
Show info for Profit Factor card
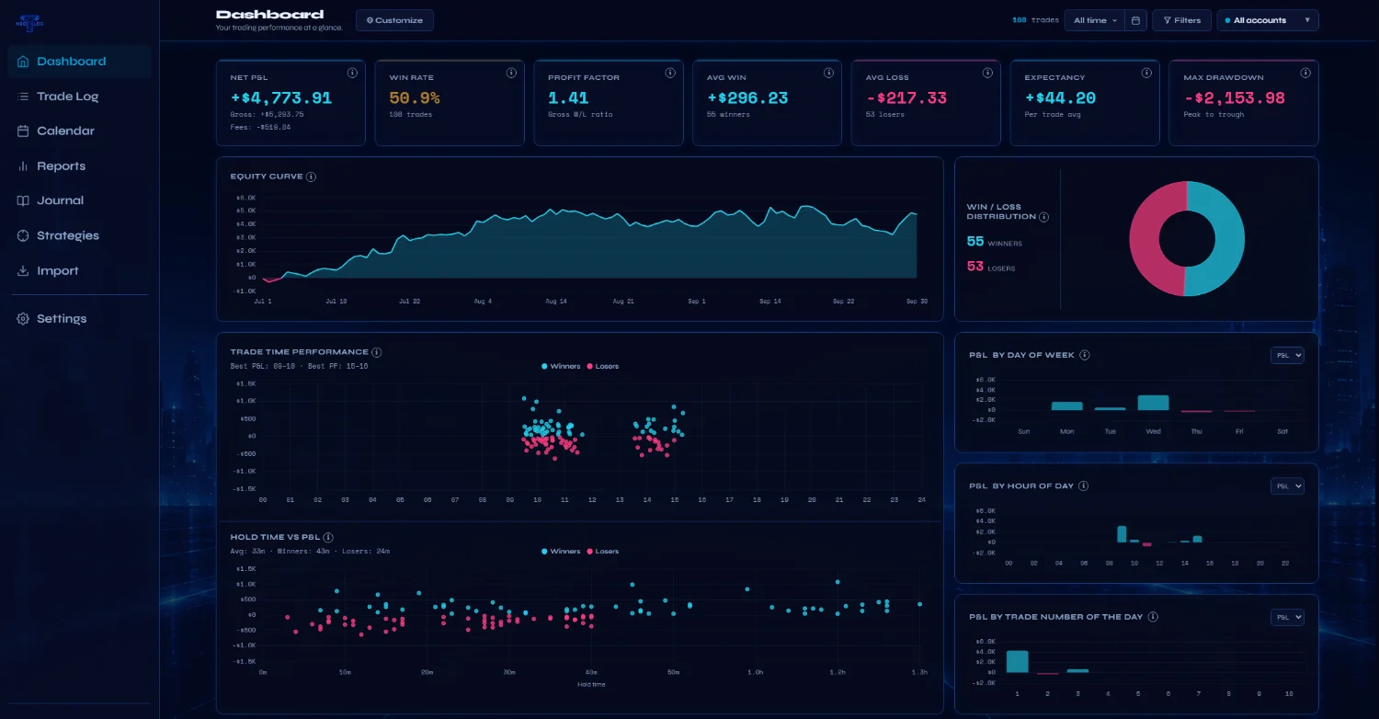(x=670, y=73)
